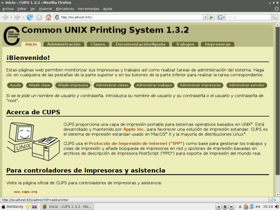The image size is (280, 210).
Task: Click the music note tray icon
Action: tap(251, 207)
